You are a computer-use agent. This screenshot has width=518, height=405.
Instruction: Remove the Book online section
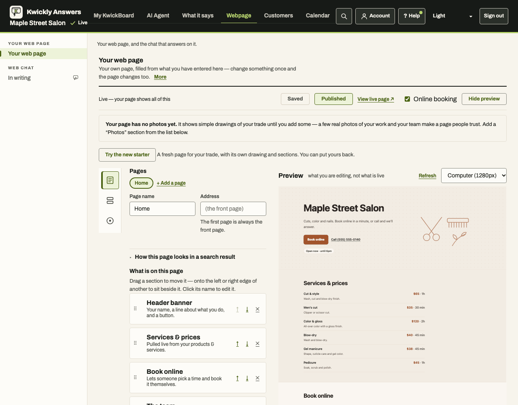[257, 378]
